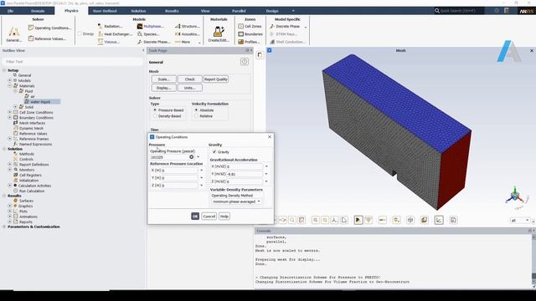
Task: Click the mesh Scale button
Action: coord(164,79)
